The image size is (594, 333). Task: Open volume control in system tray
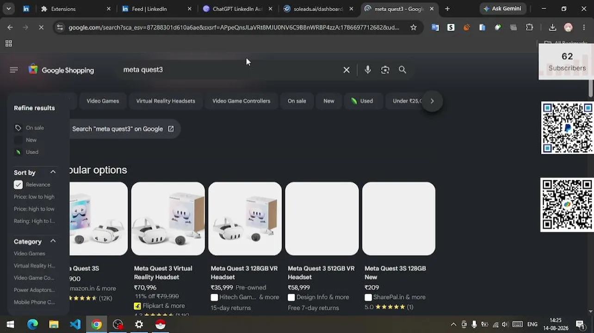[505, 324]
